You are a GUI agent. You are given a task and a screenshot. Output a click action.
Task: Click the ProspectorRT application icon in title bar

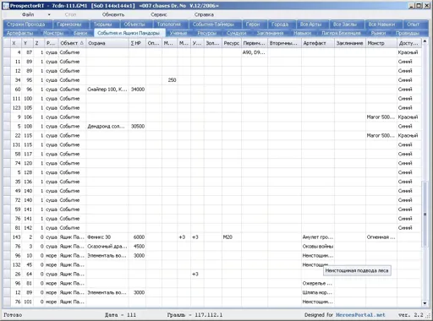click(x=5, y=6)
